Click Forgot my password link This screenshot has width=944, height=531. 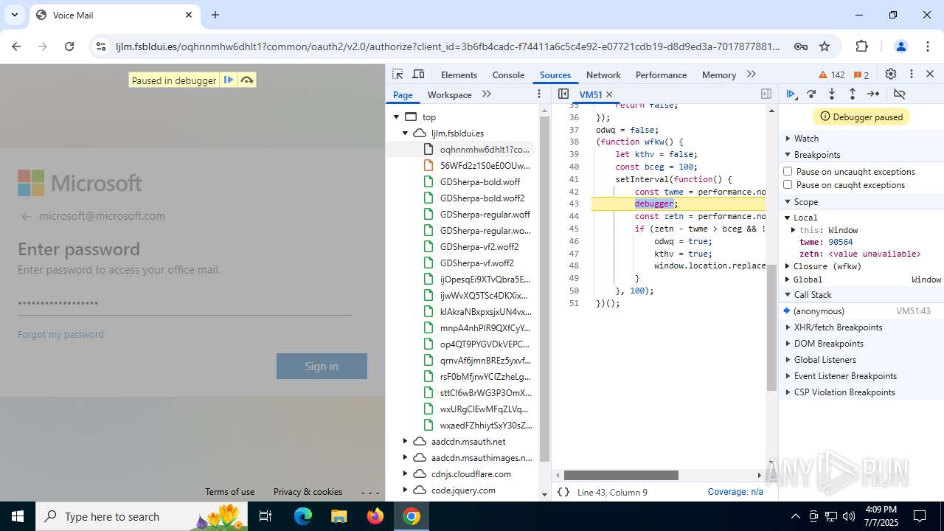(60, 334)
